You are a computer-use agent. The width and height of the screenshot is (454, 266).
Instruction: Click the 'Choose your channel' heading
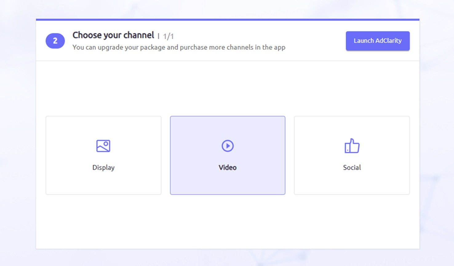coord(113,35)
